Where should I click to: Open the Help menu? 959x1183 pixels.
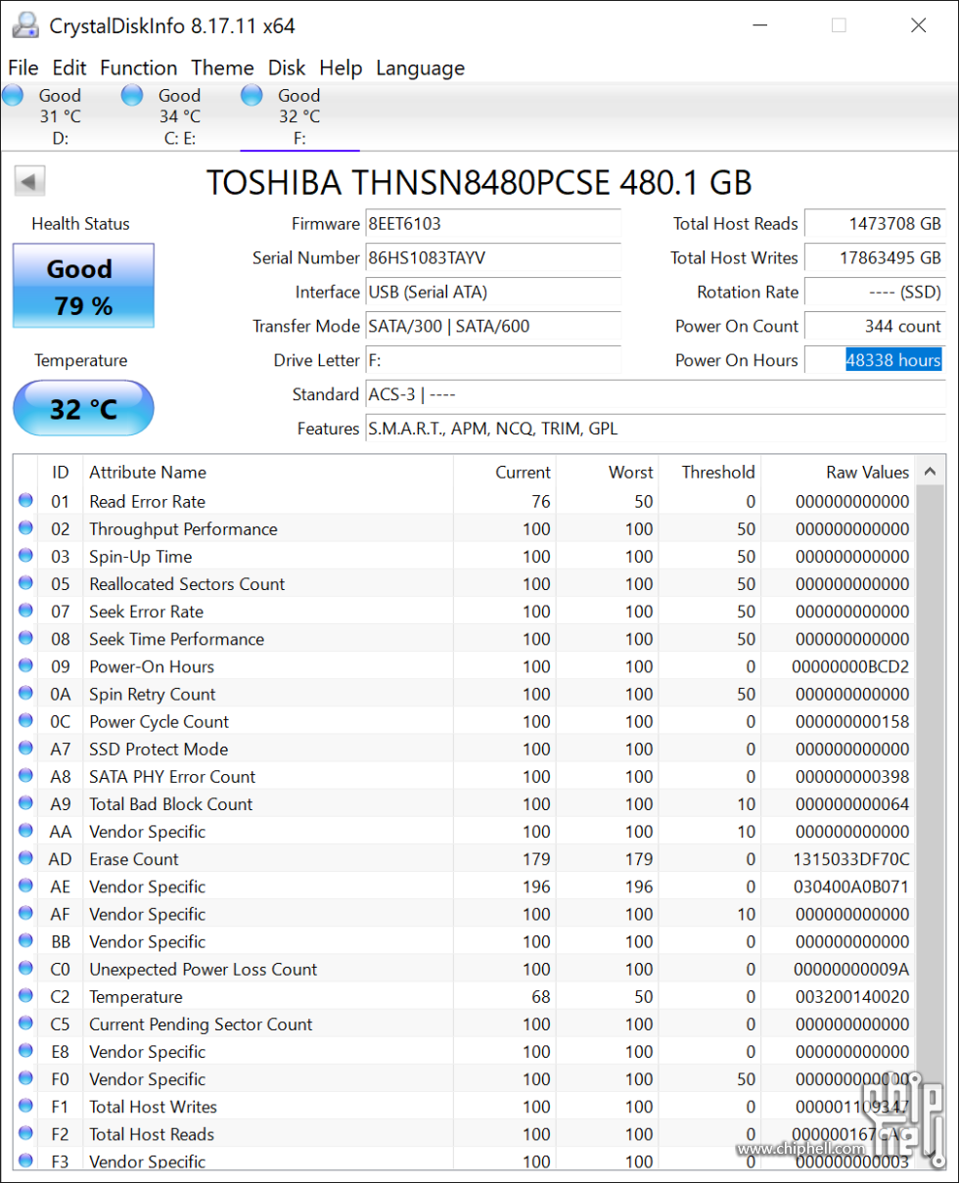tap(341, 68)
